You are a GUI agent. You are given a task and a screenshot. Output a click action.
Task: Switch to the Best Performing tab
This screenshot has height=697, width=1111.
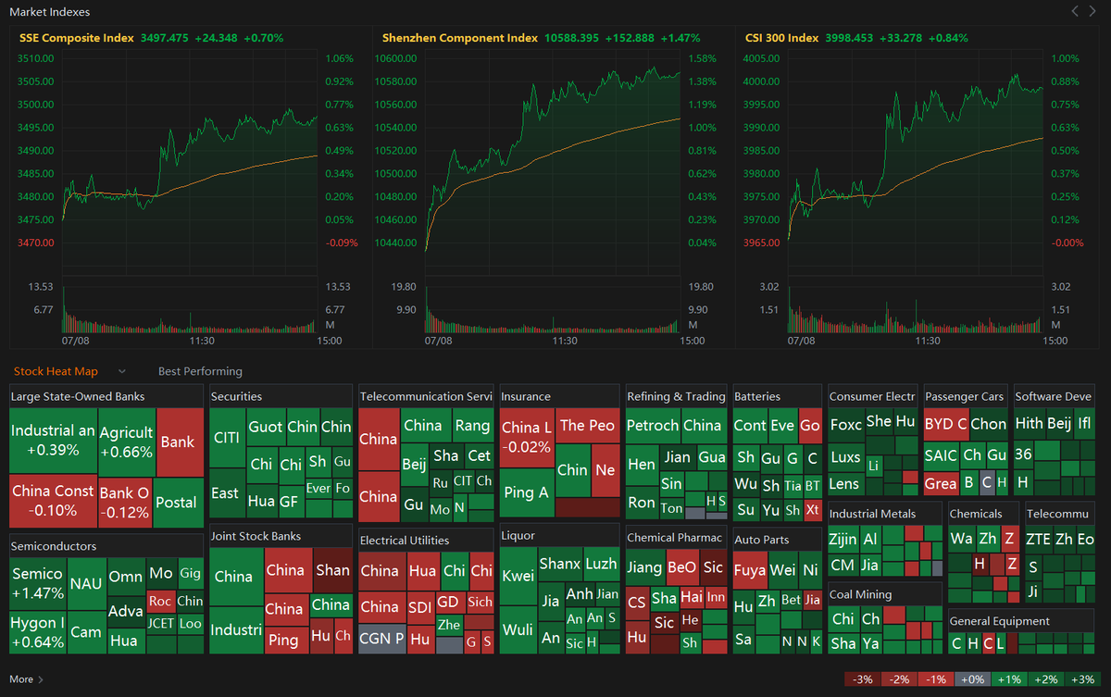coord(200,371)
